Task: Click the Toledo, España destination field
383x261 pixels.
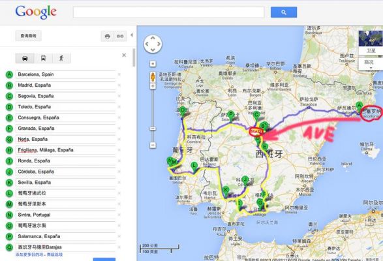Action: 65,107
